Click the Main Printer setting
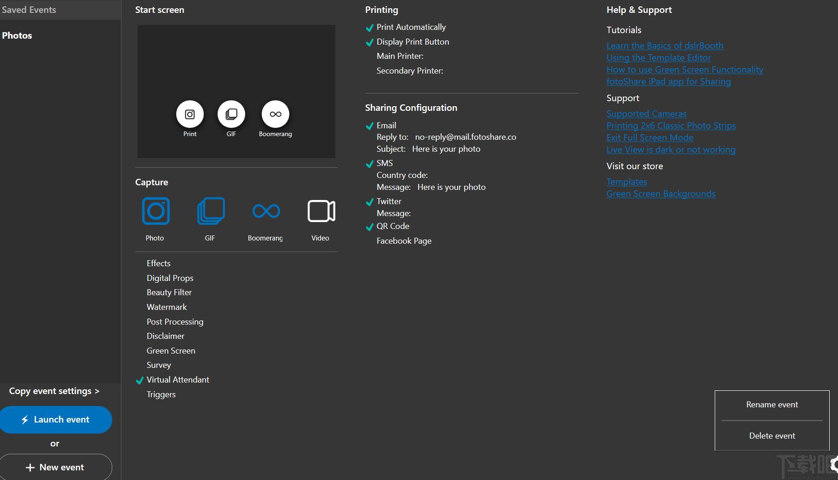838x480 pixels. [x=400, y=56]
